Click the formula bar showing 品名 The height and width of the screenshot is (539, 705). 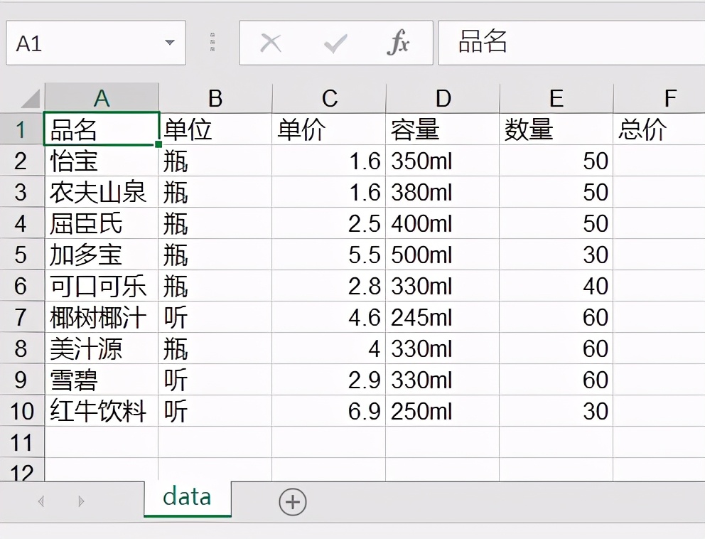(x=571, y=43)
